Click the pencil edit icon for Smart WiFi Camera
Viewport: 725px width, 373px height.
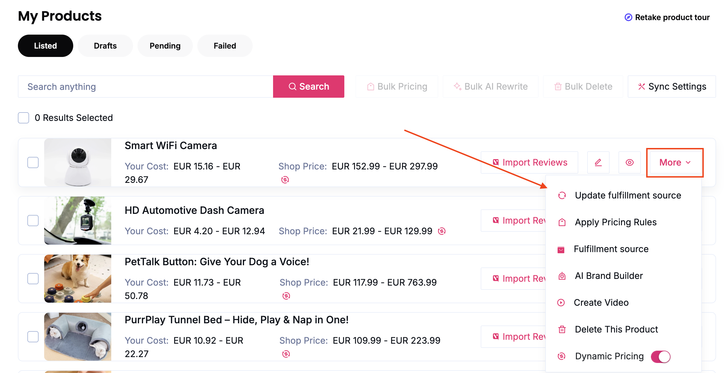pyautogui.click(x=598, y=162)
